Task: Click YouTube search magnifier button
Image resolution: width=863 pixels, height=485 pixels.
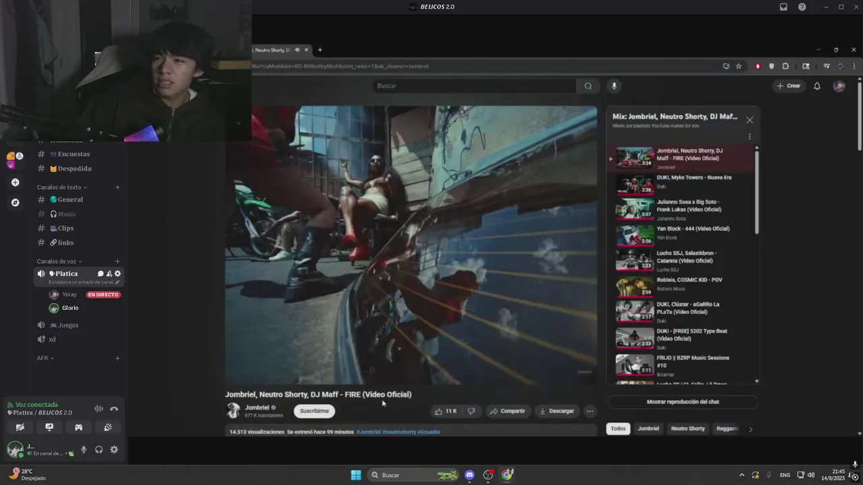Action: coord(588,86)
